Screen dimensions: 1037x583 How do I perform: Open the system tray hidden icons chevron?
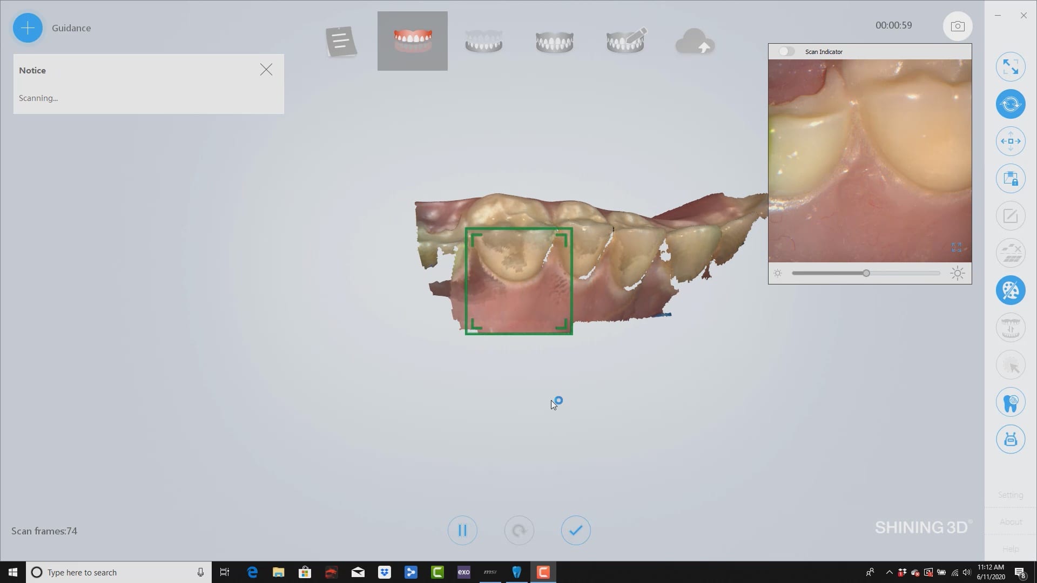[x=889, y=572]
